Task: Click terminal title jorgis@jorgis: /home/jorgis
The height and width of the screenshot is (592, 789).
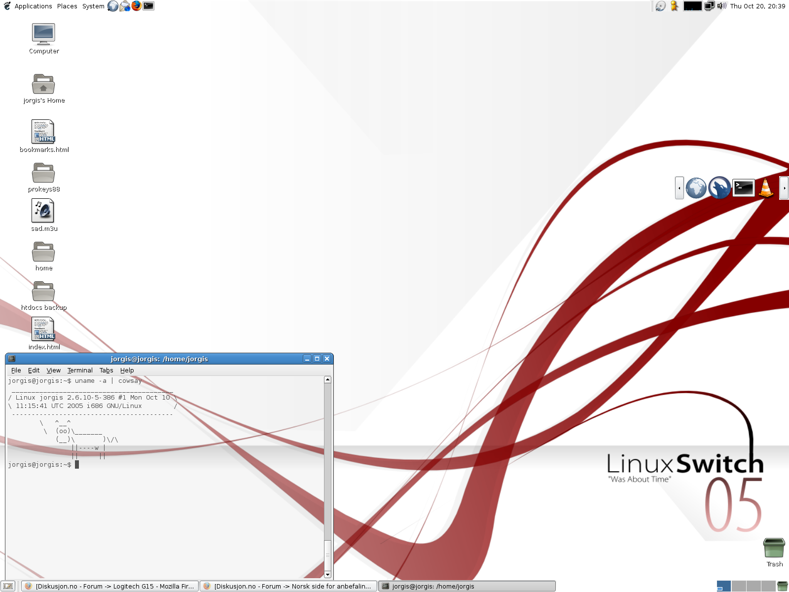Action: [159, 359]
